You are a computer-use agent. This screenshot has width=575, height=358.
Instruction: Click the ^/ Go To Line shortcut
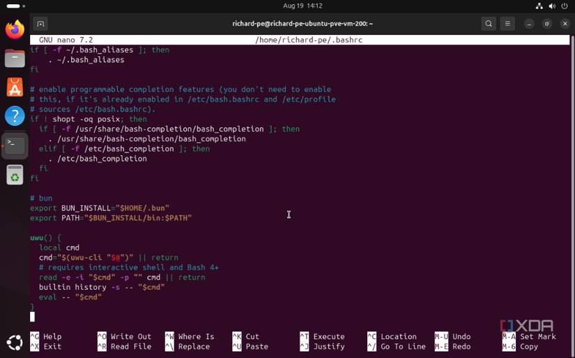tap(397, 346)
